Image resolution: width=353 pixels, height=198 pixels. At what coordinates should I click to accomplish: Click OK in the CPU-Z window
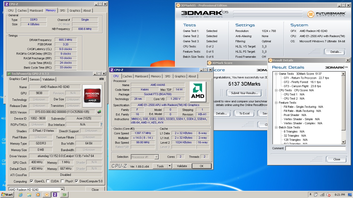point(202,166)
